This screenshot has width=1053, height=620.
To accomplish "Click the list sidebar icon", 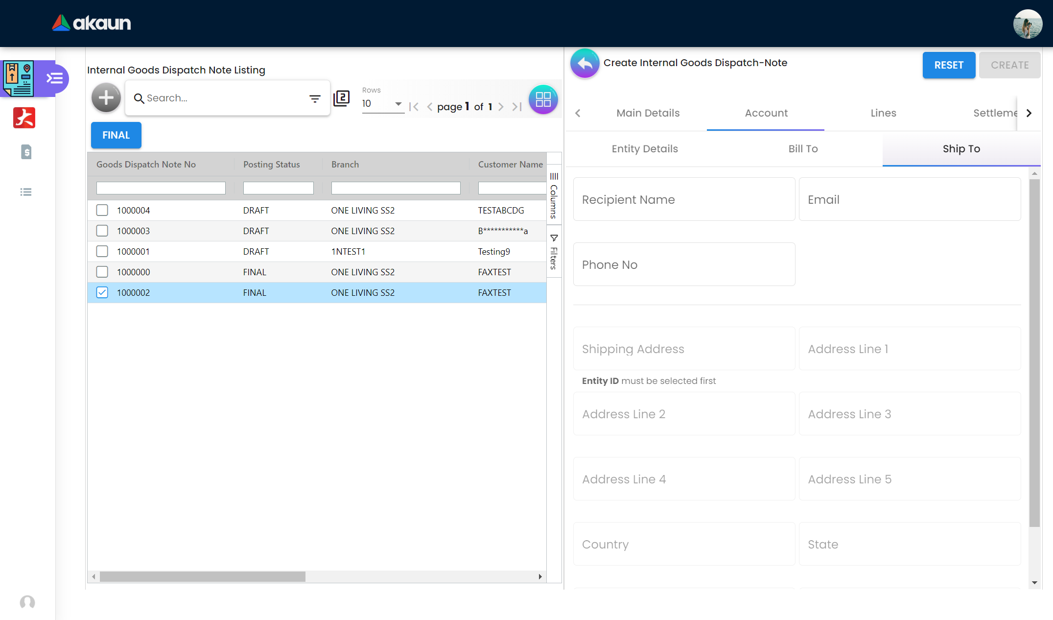I will click(x=26, y=192).
